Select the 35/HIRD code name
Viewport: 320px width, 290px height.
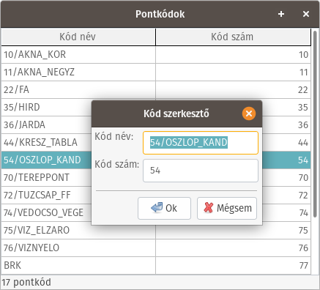click(21, 108)
